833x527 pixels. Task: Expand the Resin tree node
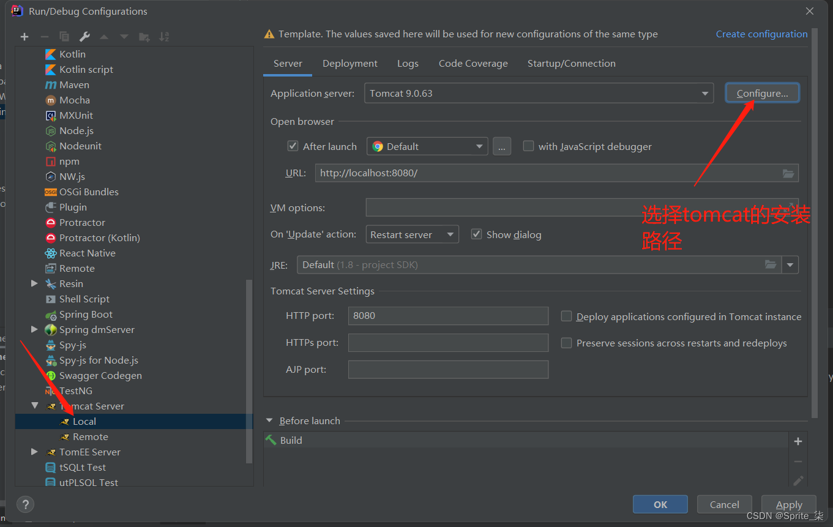coord(34,283)
